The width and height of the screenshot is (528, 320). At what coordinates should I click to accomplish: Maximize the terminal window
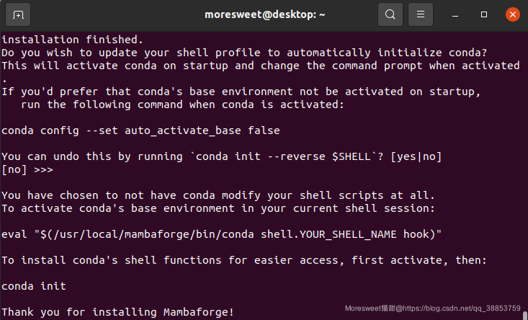(x=484, y=14)
